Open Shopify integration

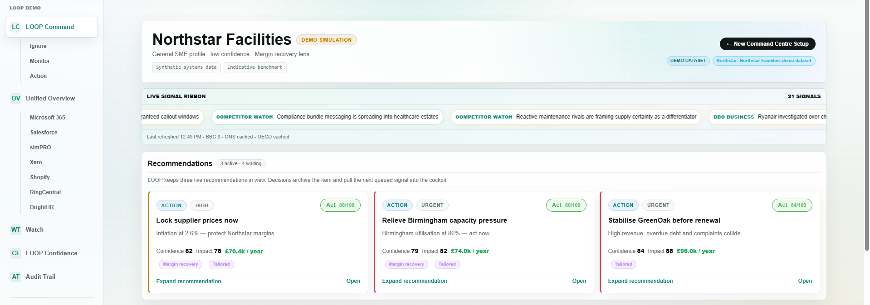40,177
